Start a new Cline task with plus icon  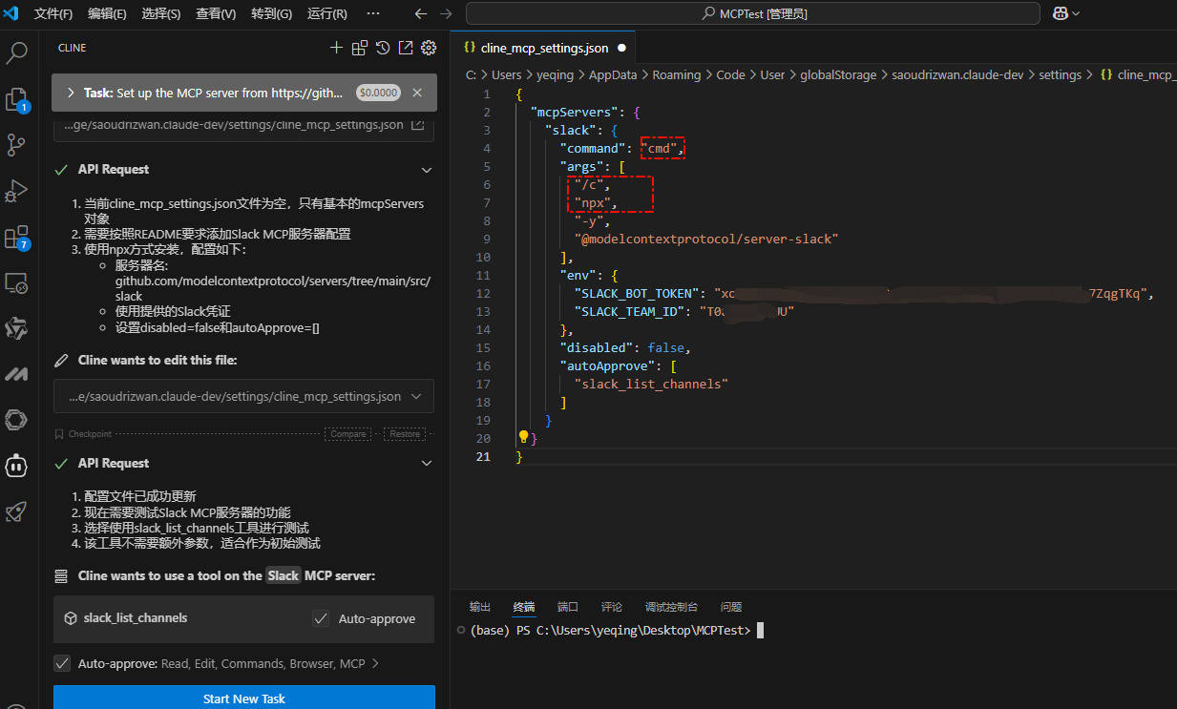336,48
